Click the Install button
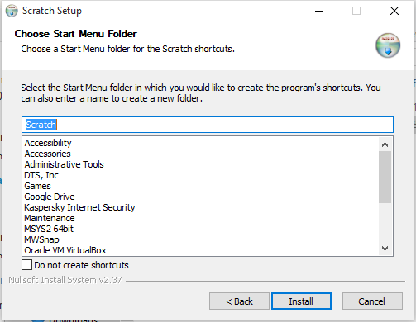 301,301
